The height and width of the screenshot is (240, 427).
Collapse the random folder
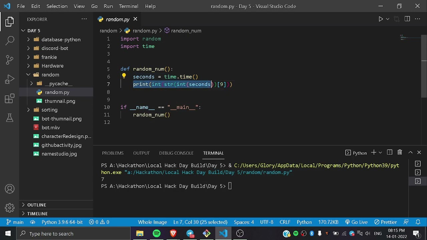coord(56,75)
